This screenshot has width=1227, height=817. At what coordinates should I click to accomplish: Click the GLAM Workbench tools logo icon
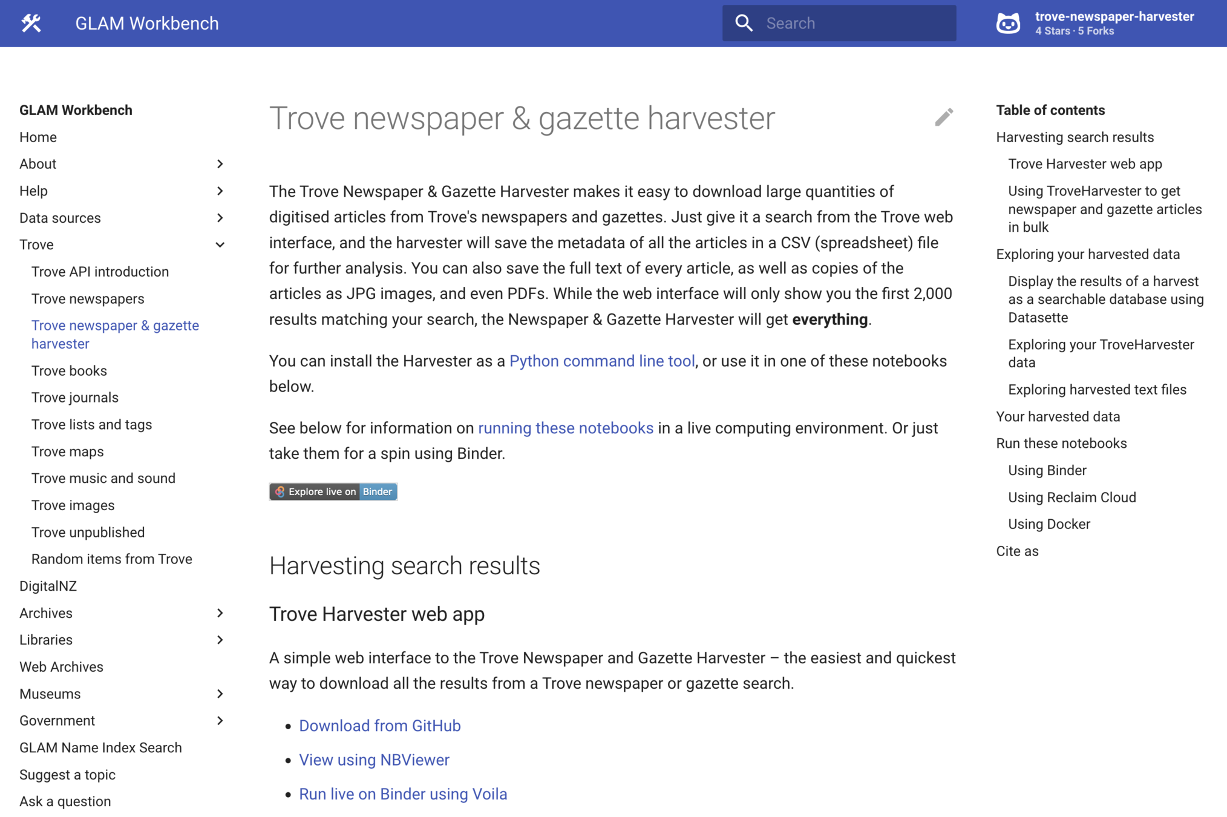point(31,23)
